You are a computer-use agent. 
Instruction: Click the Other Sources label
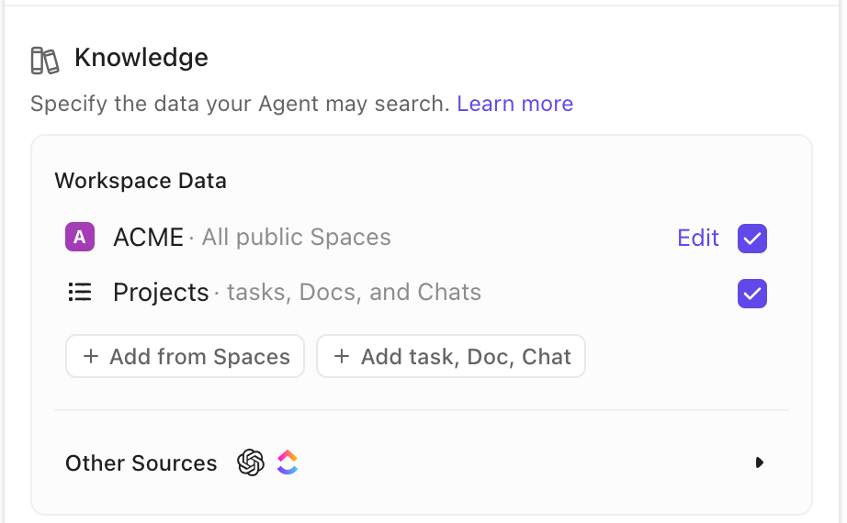click(141, 463)
